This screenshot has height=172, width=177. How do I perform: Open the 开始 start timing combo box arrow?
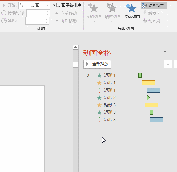(48, 5)
